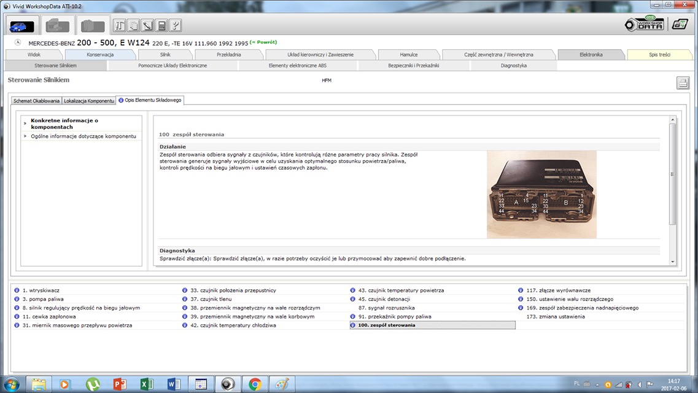
Task: Open the Diagnostyka subsection tab
Action: click(513, 65)
